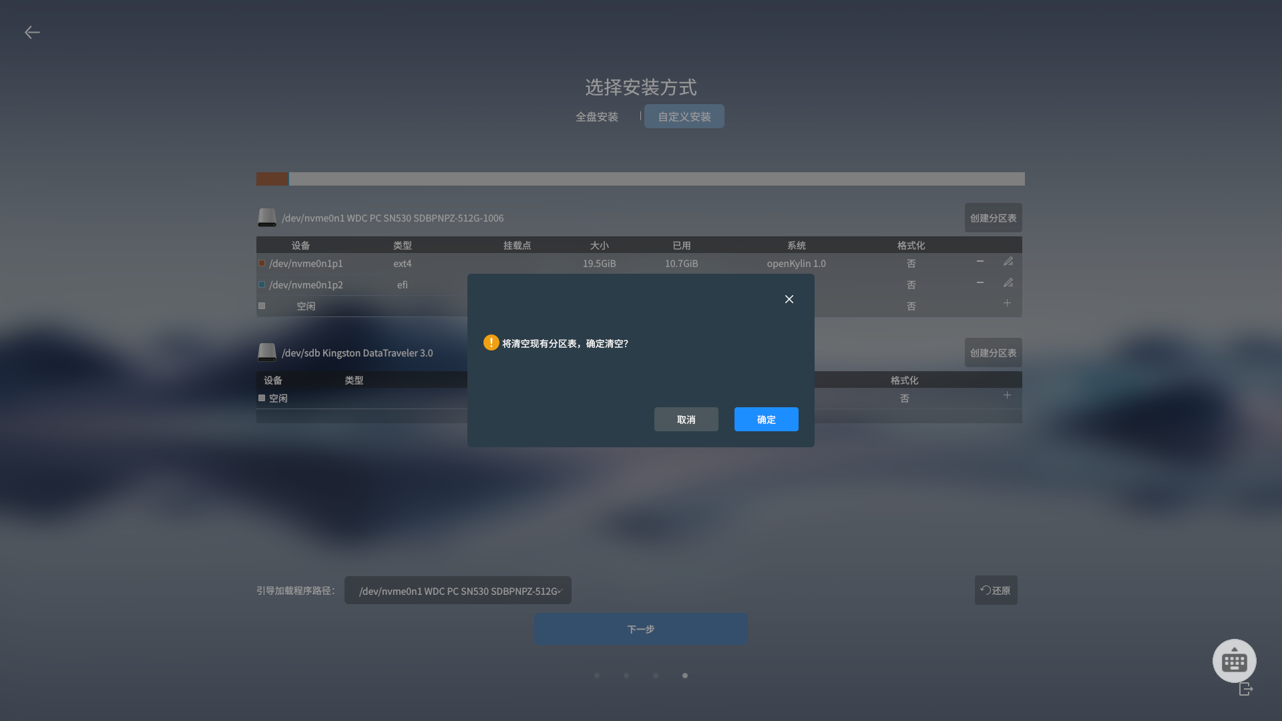Click the logout icon in bottom corner
The width and height of the screenshot is (1282, 721).
1245,689
